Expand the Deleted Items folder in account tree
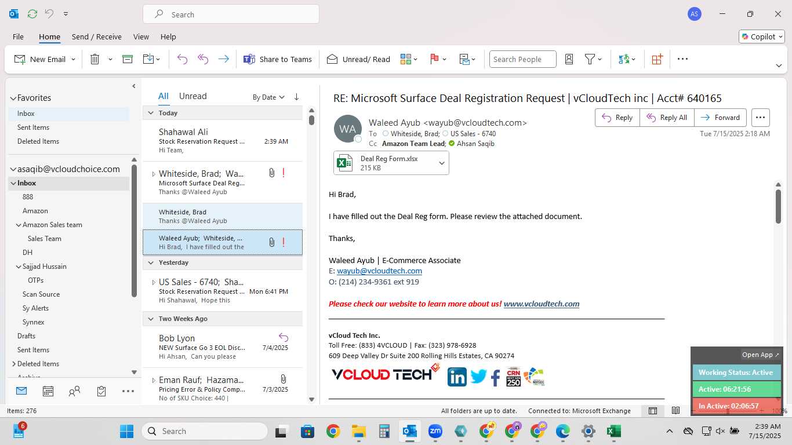The height and width of the screenshot is (445, 792). pyautogui.click(x=13, y=364)
